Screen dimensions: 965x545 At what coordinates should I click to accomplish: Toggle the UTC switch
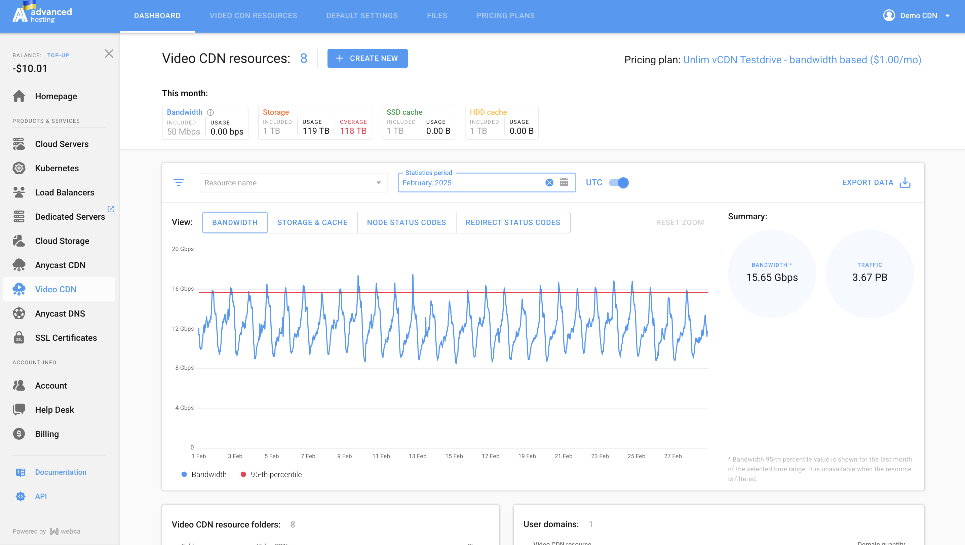[x=619, y=183]
